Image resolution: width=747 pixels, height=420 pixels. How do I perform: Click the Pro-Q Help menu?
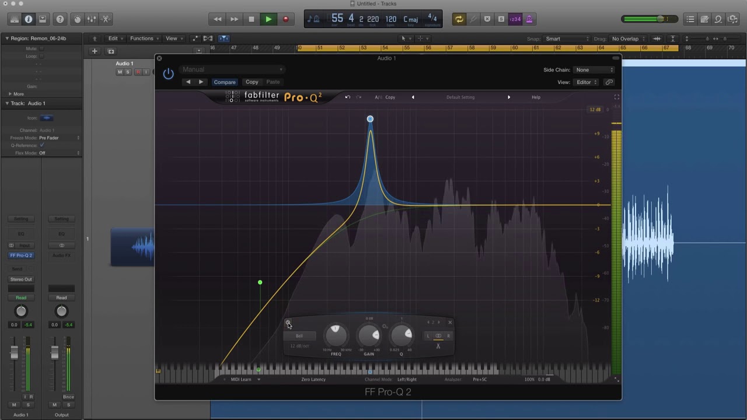tap(536, 97)
